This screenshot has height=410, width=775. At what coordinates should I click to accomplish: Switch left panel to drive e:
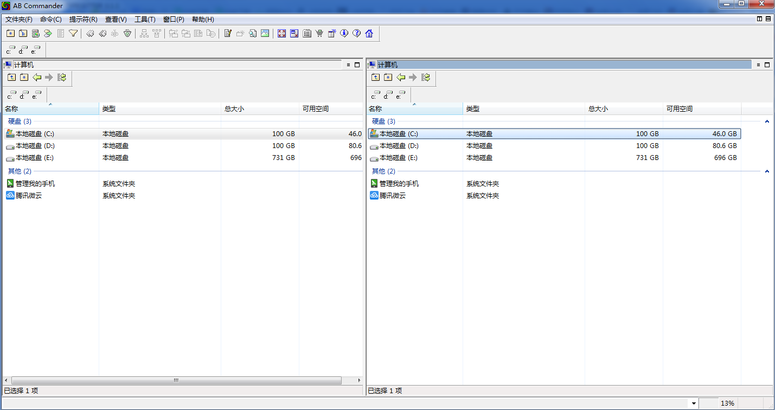point(37,95)
